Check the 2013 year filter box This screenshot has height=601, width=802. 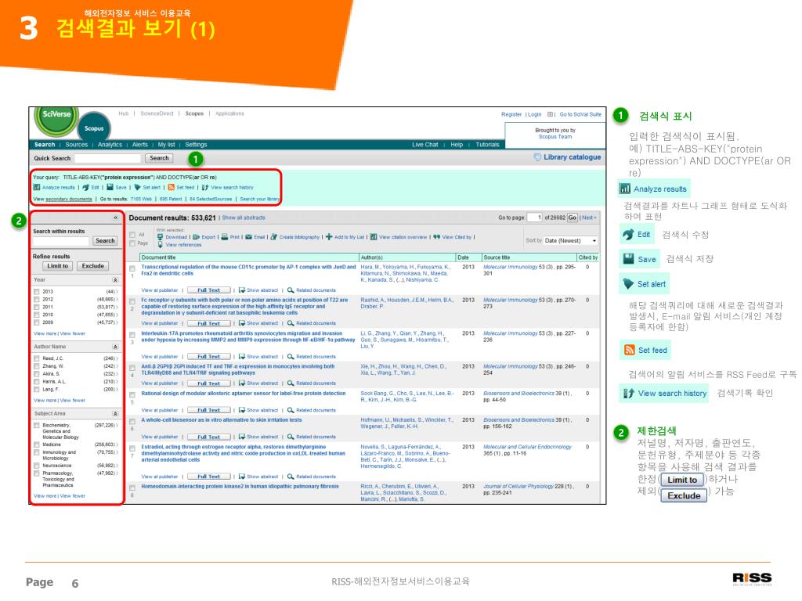tap(37, 291)
